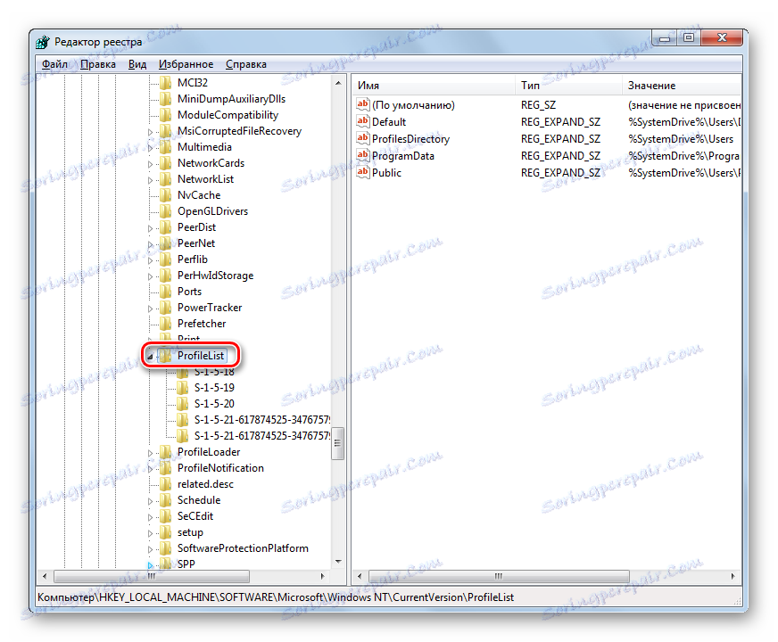This screenshot has width=778, height=642.
Task: Select the Default value name
Action: tap(389, 122)
